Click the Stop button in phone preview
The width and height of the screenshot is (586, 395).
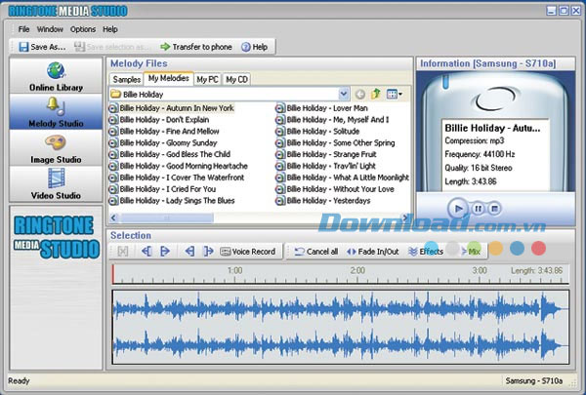point(495,208)
